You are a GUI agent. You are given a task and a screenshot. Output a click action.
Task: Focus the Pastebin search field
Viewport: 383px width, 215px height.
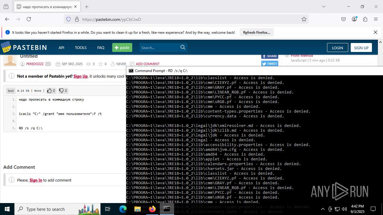pos(159,47)
